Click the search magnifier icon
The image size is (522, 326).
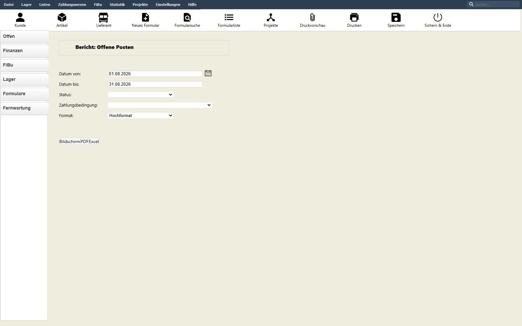click(x=471, y=4)
